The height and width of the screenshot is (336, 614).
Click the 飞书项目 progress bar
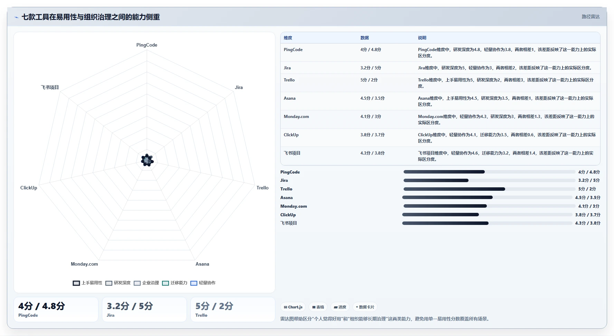click(x=487, y=223)
